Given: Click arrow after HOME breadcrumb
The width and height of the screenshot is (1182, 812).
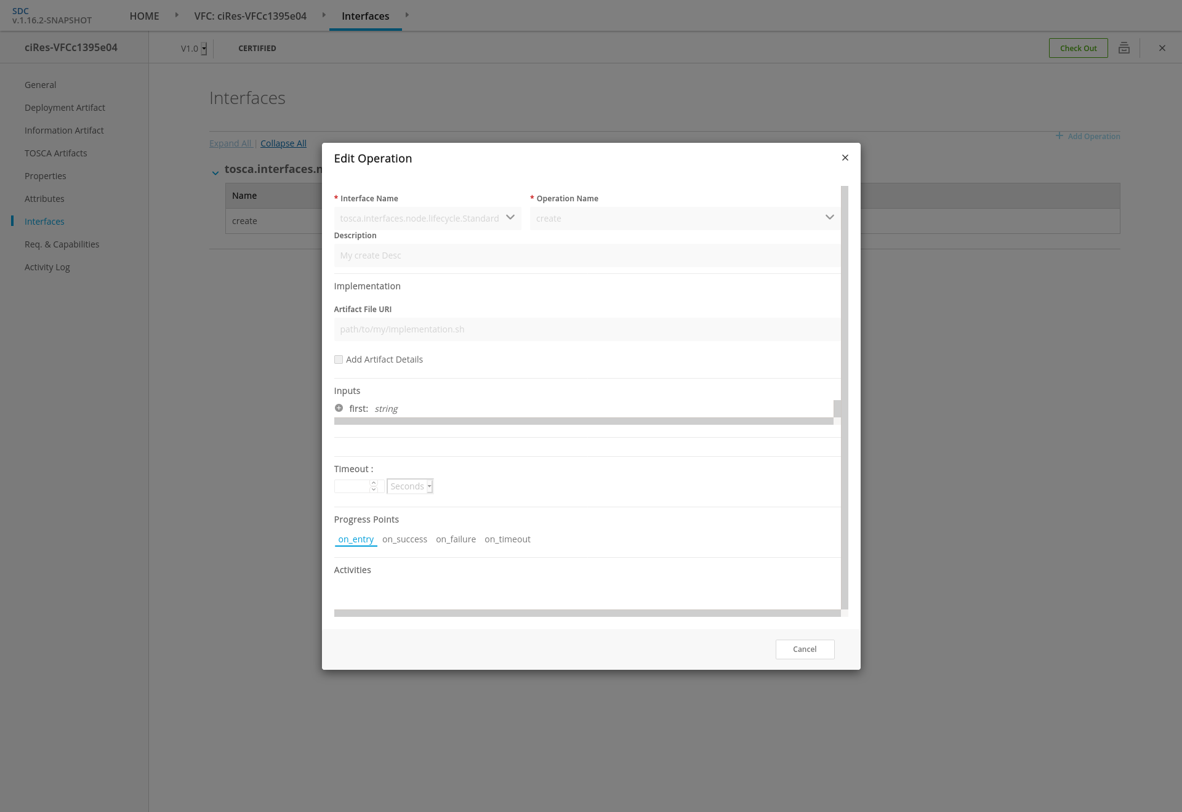Looking at the screenshot, I should tap(177, 15).
